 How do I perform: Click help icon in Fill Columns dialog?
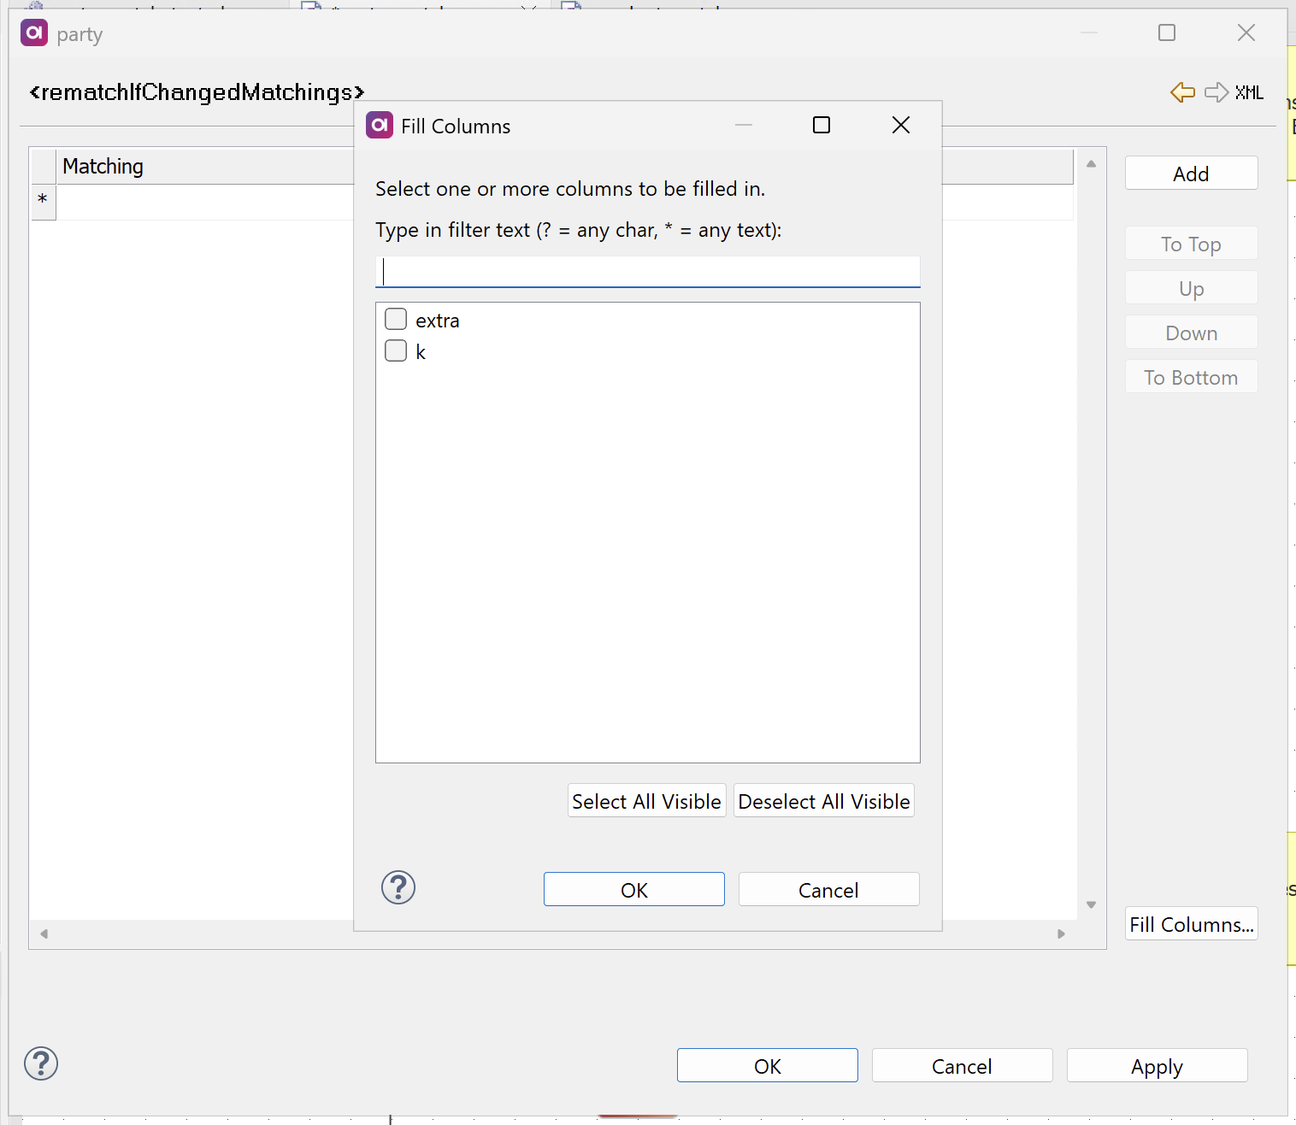(398, 888)
